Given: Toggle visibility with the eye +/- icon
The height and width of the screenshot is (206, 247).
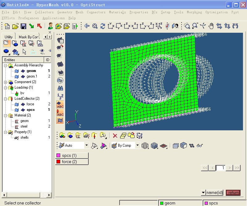Looking at the screenshot, I should click(x=42, y=52).
